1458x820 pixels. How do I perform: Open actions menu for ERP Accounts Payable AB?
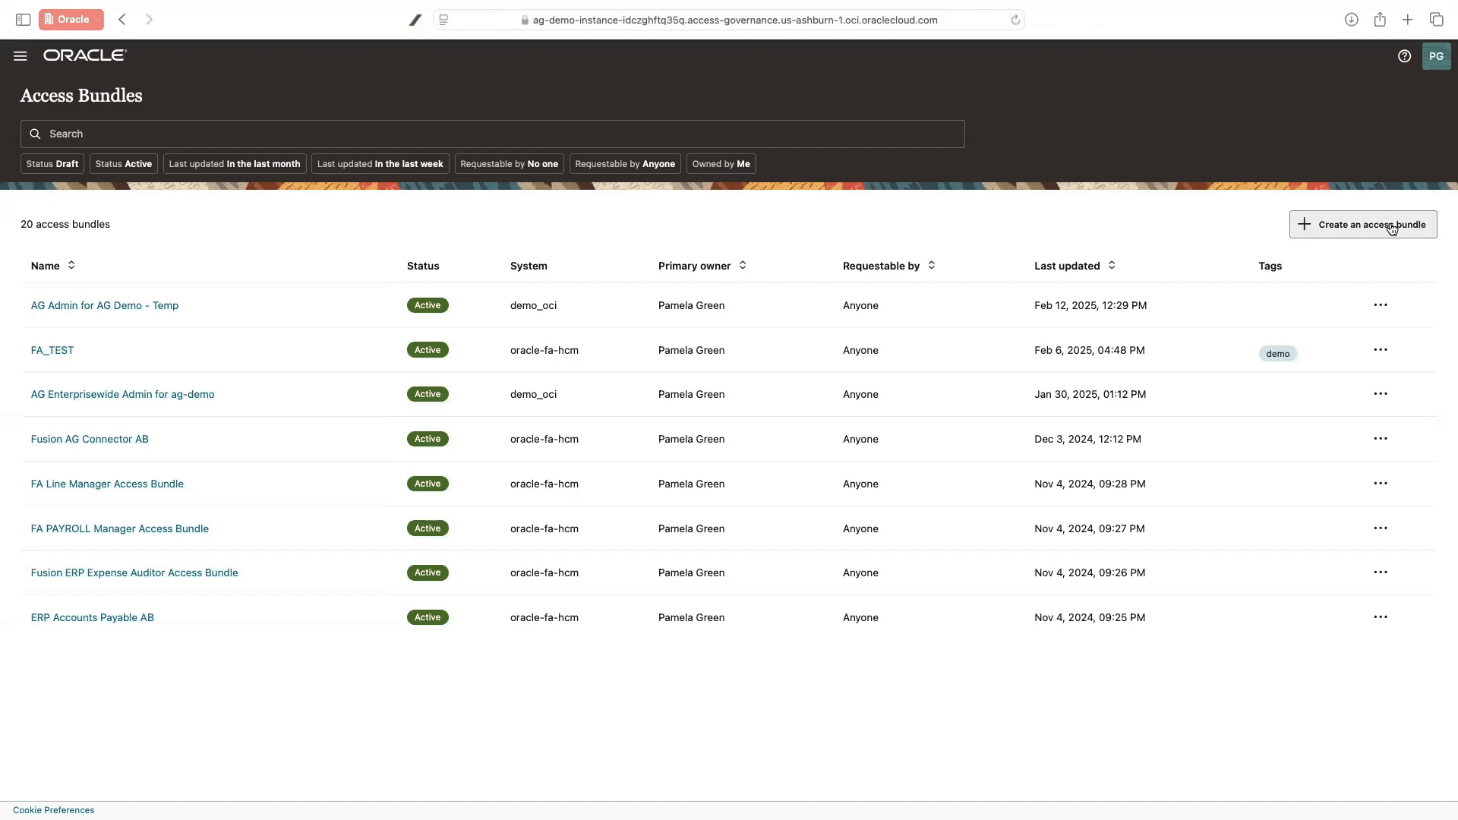pyautogui.click(x=1381, y=617)
